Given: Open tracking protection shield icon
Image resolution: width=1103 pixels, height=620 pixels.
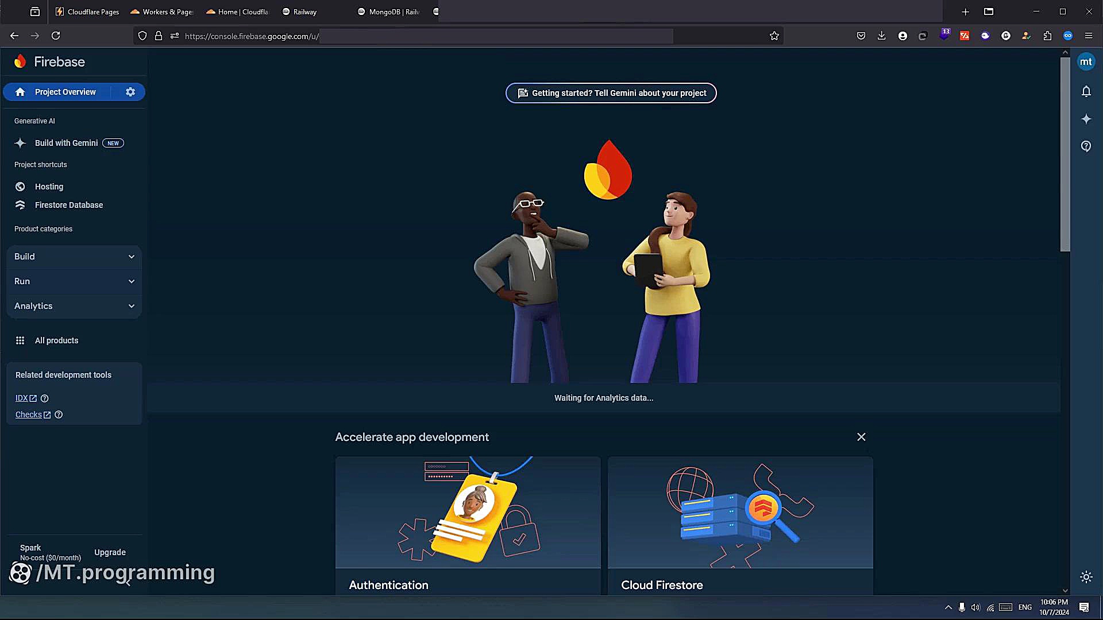Looking at the screenshot, I should click(142, 36).
